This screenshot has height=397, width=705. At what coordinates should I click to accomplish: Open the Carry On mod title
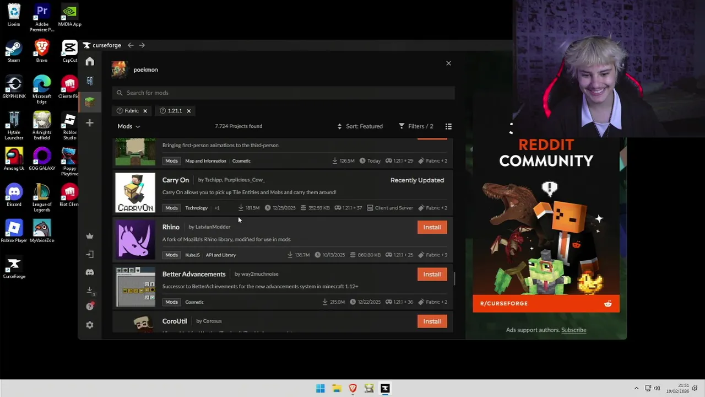click(176, 180)
